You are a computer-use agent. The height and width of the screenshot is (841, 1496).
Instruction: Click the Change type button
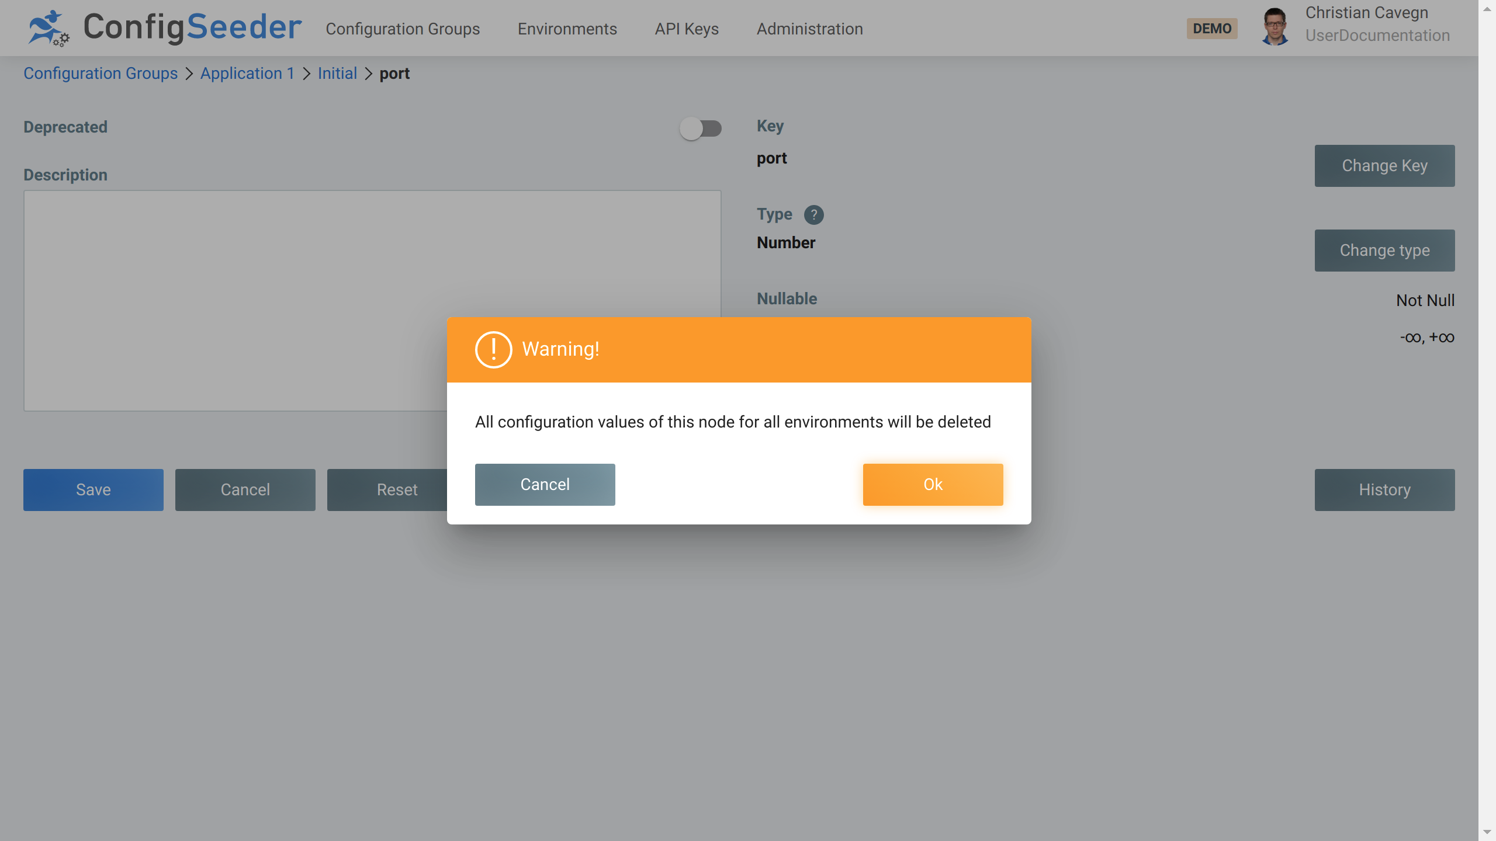(1384, 251)
